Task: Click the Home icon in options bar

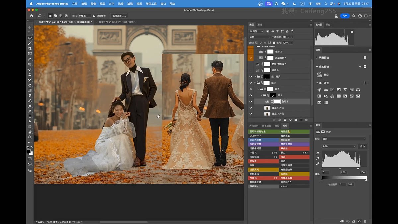Action: click(x=32, y=16)
